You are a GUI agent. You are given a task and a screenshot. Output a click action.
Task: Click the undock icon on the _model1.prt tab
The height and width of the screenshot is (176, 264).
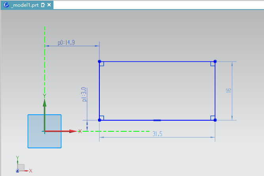[x=43, y=5]
